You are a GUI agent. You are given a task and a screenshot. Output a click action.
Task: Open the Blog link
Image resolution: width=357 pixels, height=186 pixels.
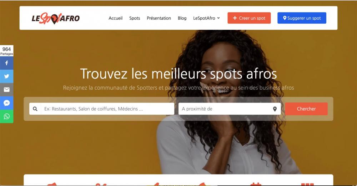click(182, 18)
